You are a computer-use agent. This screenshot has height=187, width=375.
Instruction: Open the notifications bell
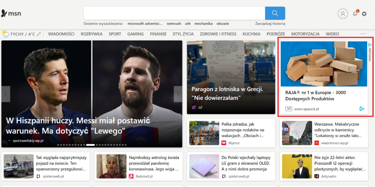[x=355, y=13]
